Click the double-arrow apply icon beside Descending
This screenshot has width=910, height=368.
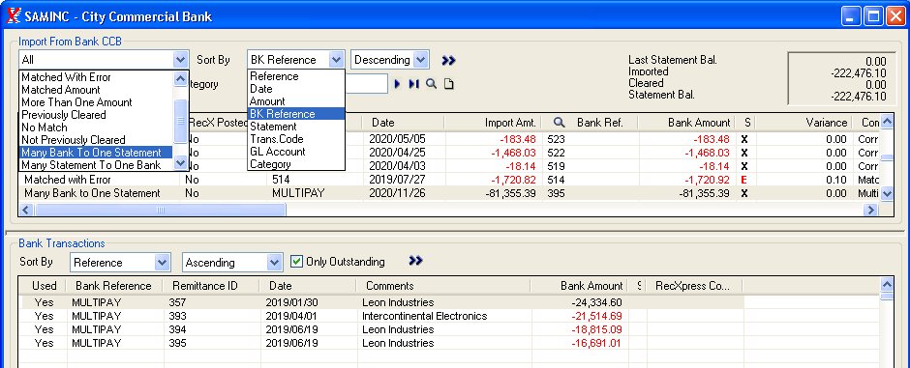point(448,60)
